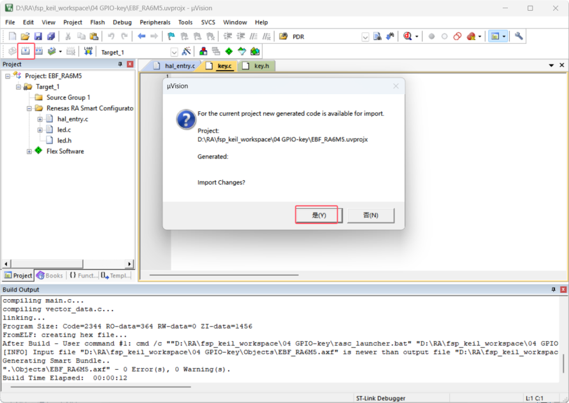Image resolution: width=569 pixels, height=403 pixels.
Task: Open the Batch Build dropdown arrow
Action: point(61,52)
